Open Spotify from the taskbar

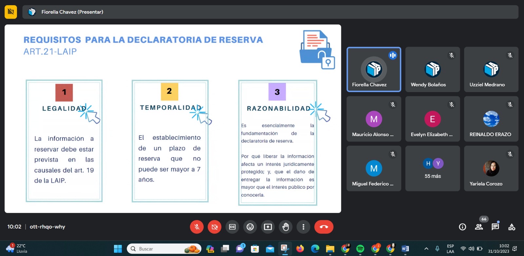click(360, 249)
